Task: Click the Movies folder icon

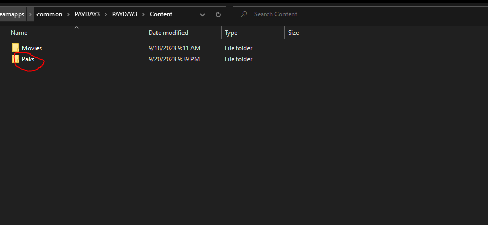Action: pos(15,48)
